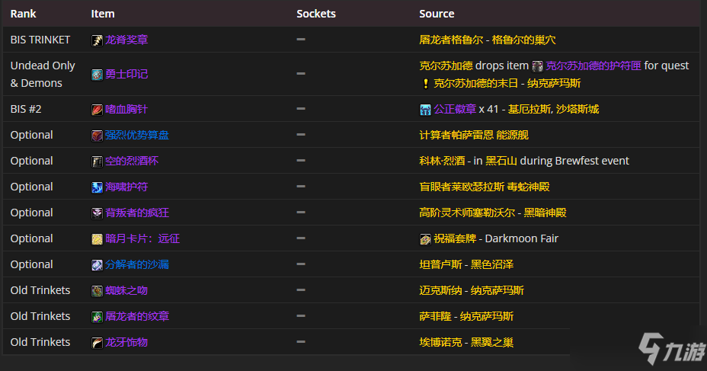Follow the 科林·烈酒 source link
This screenshot has width=707, height=371.
coord(442,161)
